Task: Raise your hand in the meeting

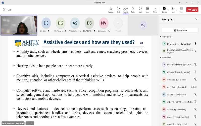Action: (x=133, y=10)
